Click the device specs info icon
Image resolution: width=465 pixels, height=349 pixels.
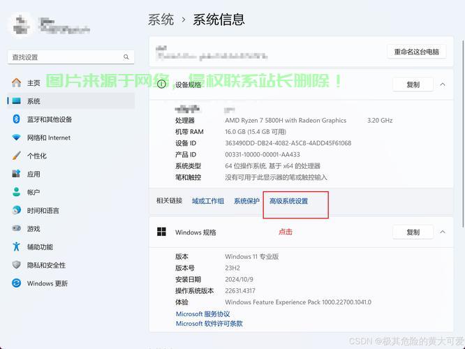click(161, 84)
